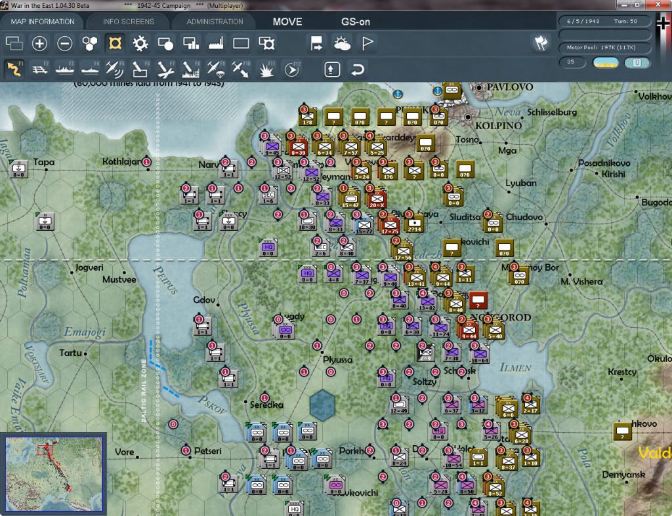The image size is (672, 516).
Task: Select the unit labeled 12=49
Action: [x=399, y=405]
